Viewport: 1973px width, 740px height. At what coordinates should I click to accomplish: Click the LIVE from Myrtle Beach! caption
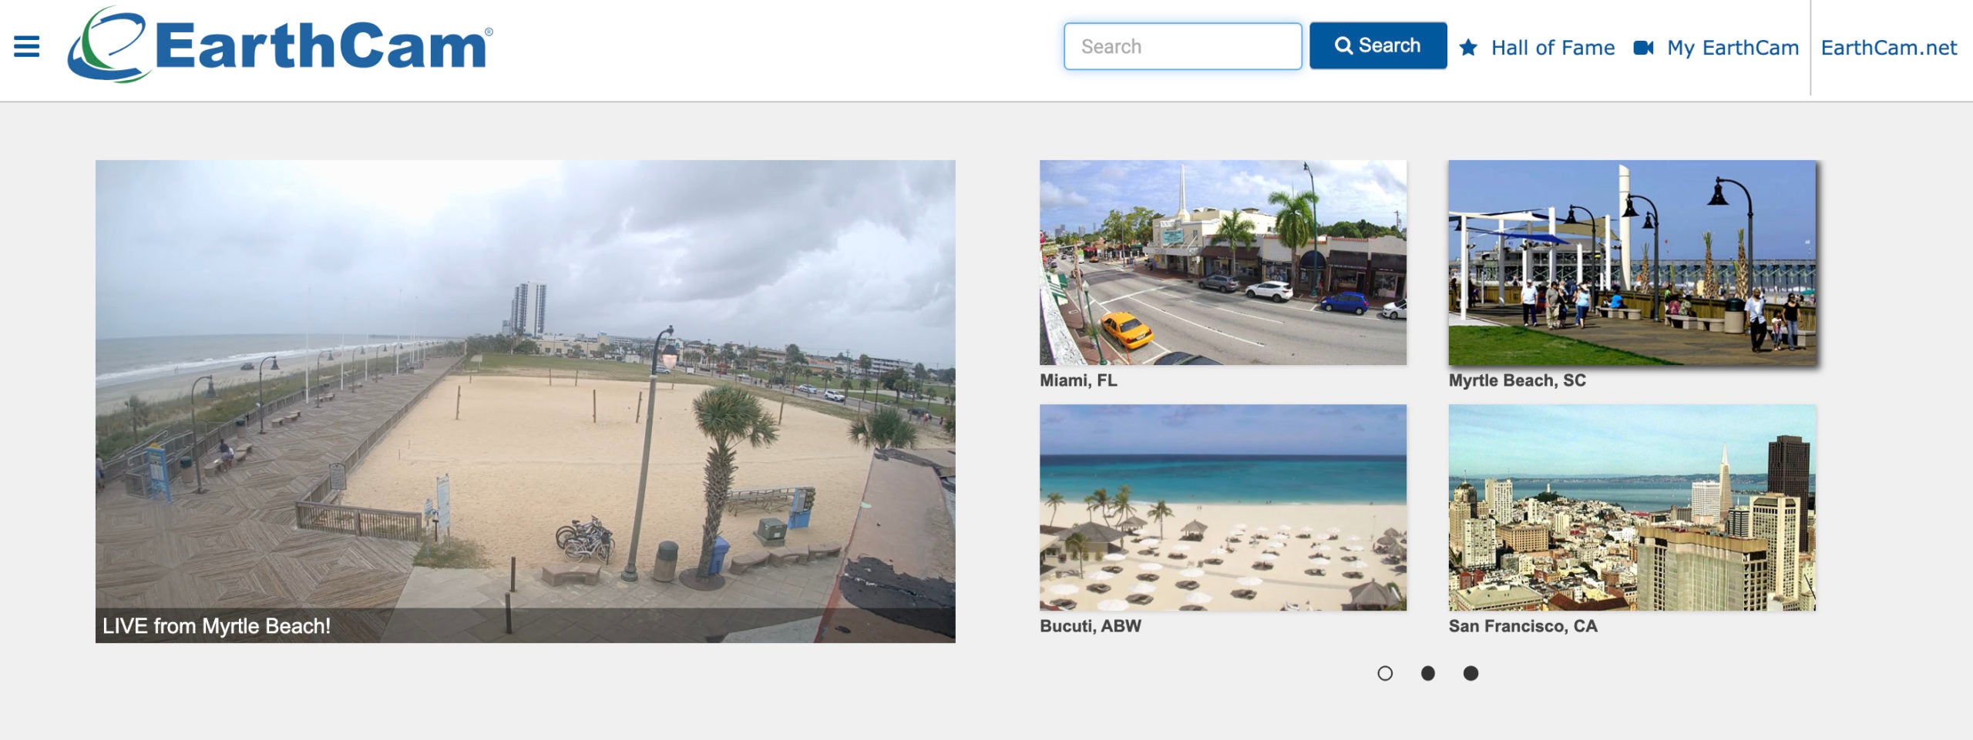click(x=217, y=626)
